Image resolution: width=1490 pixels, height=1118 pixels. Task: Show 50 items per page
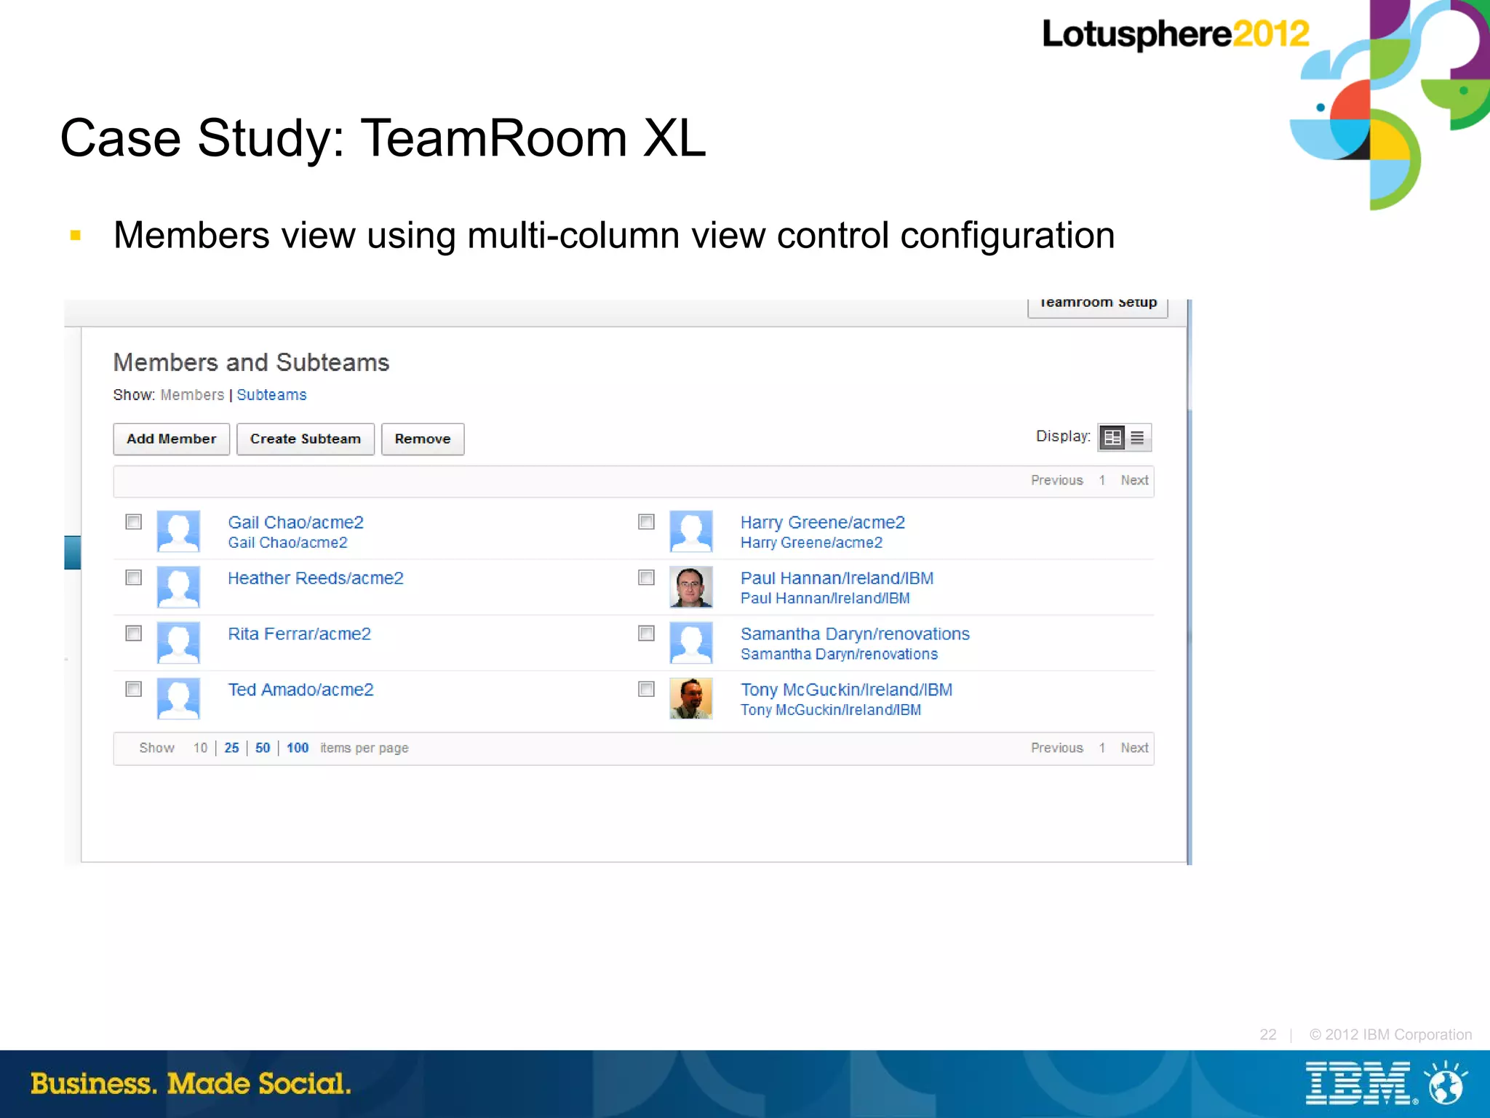(263, 748)
